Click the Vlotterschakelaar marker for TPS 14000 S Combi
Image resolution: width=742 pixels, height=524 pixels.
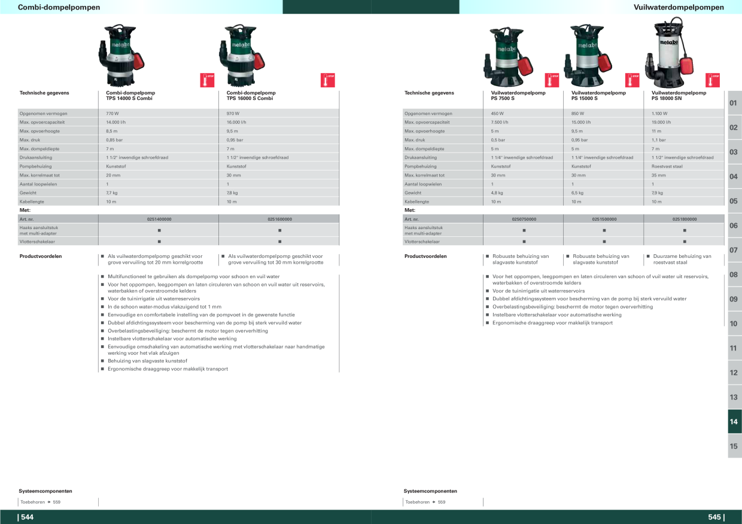(x=159, y=242)
